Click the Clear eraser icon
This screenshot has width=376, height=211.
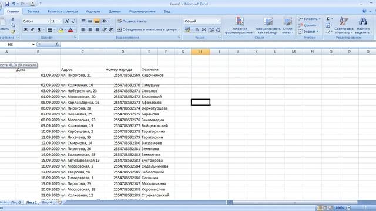click(x=328, y=32)
